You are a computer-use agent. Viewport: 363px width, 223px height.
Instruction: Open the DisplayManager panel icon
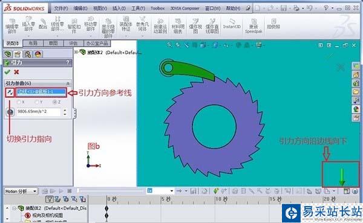coord(38,54)
